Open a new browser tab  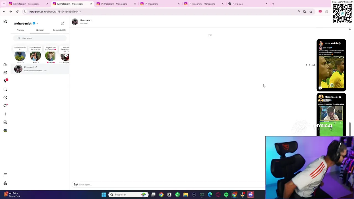point(273,4)
